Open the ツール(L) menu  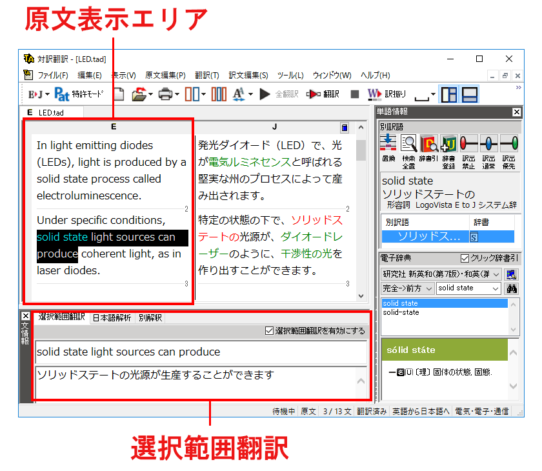(x=290, y=75)
